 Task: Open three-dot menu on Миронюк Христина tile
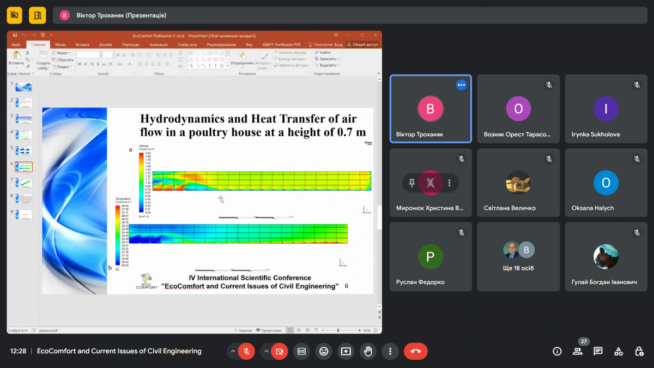[x=449, y=183]
